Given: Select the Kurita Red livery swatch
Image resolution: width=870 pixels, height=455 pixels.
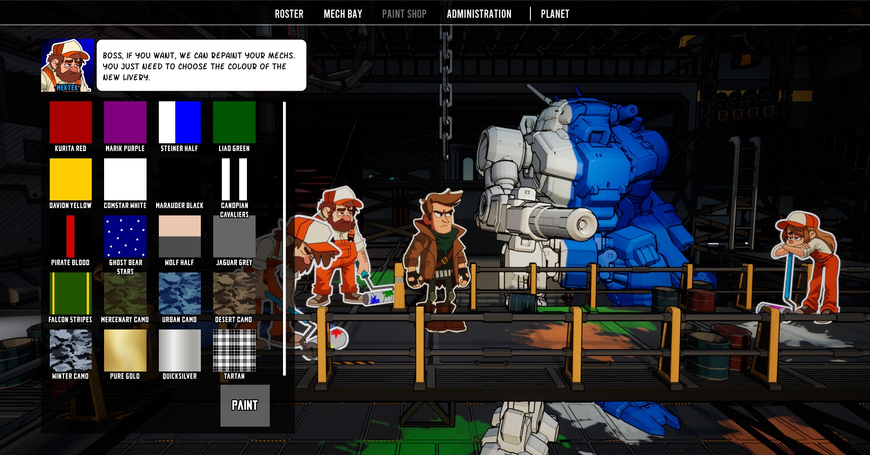Looking at the screenshot, I should coord(71,122).
